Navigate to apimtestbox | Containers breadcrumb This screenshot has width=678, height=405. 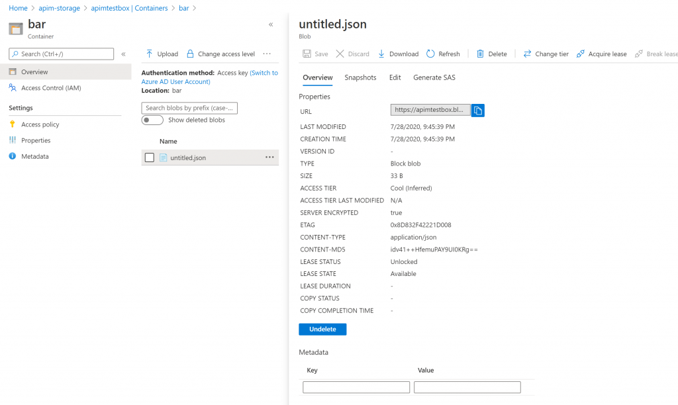click(129, 8)
